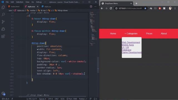Click Ln 101, Col 17 status entry

[32, 99]
